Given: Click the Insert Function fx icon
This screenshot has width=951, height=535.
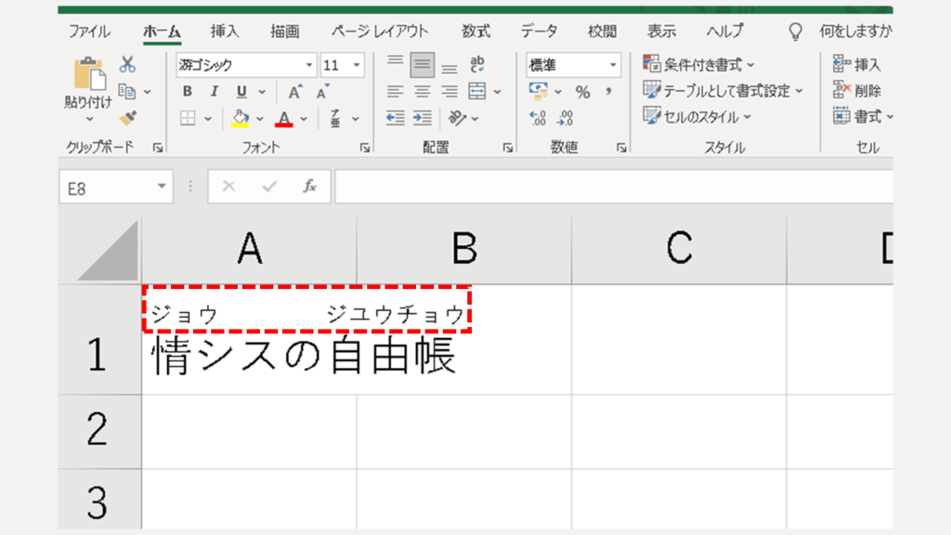Looking at the screenshot, I should point(310,186).
